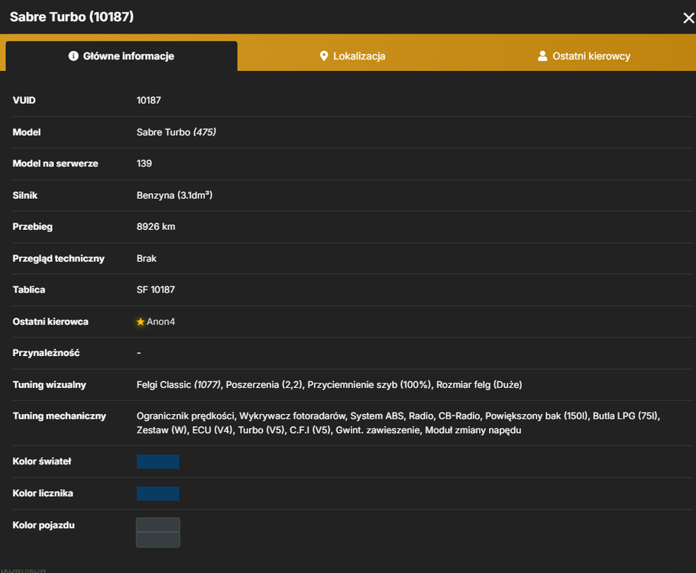Click the gold star next to Anon4

click(141, 322)
